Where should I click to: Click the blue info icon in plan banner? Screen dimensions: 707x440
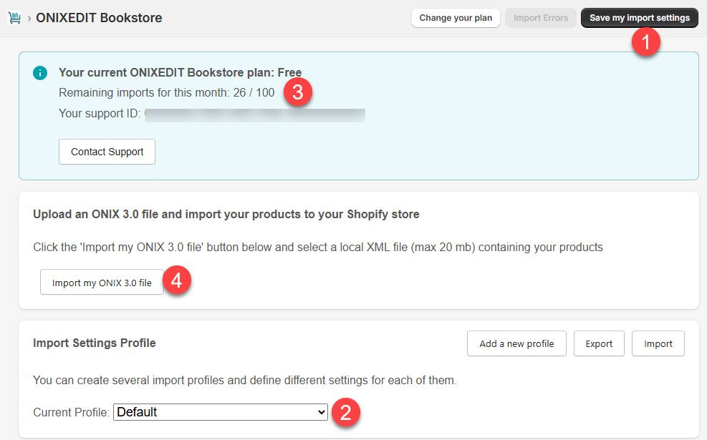(x=40, y=73)
